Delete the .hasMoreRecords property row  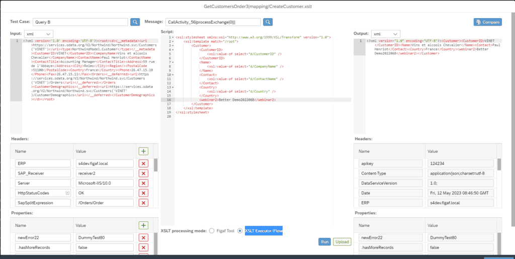[143, 247]
